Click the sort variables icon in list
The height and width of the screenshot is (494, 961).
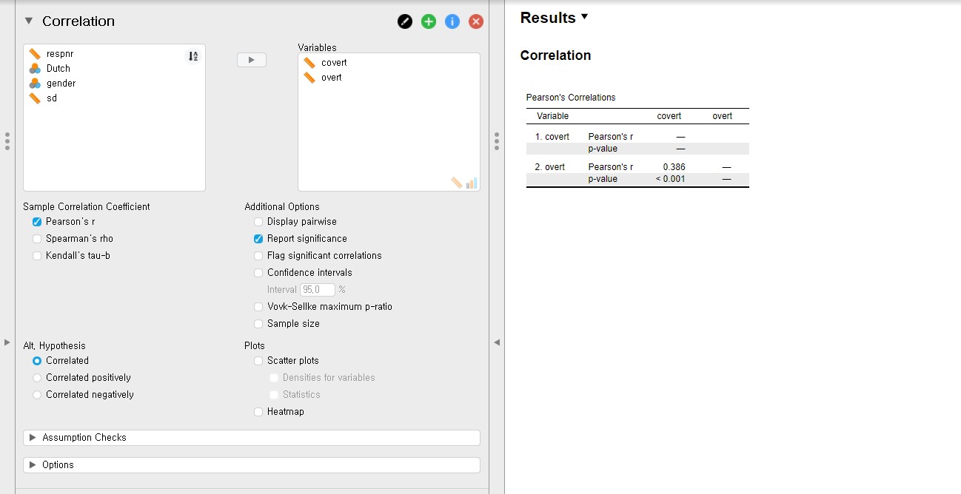click(x=192, y=56)
